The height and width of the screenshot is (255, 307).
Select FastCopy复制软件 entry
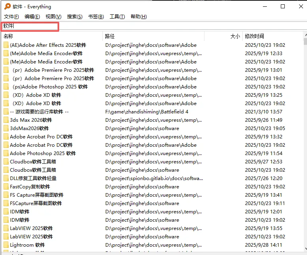(x=30, y=187)
